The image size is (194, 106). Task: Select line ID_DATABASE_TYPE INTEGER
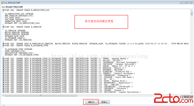point(18,49)
